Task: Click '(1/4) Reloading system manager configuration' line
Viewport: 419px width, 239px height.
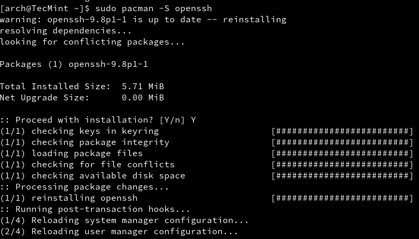Action: [124, 220]
